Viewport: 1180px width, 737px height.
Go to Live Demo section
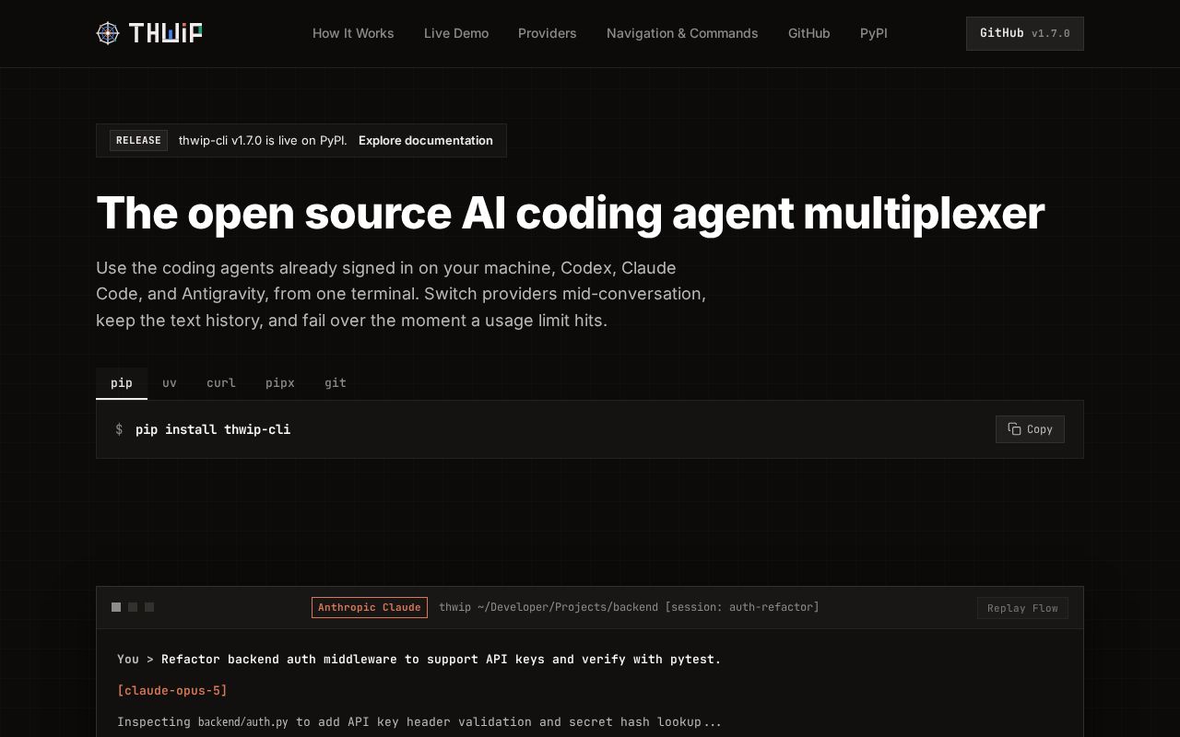(x=456, y=33)
